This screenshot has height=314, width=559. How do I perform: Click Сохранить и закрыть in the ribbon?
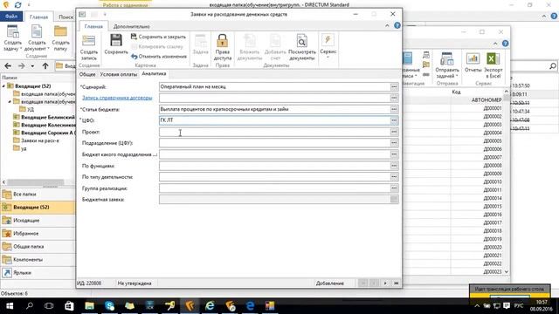158,37
